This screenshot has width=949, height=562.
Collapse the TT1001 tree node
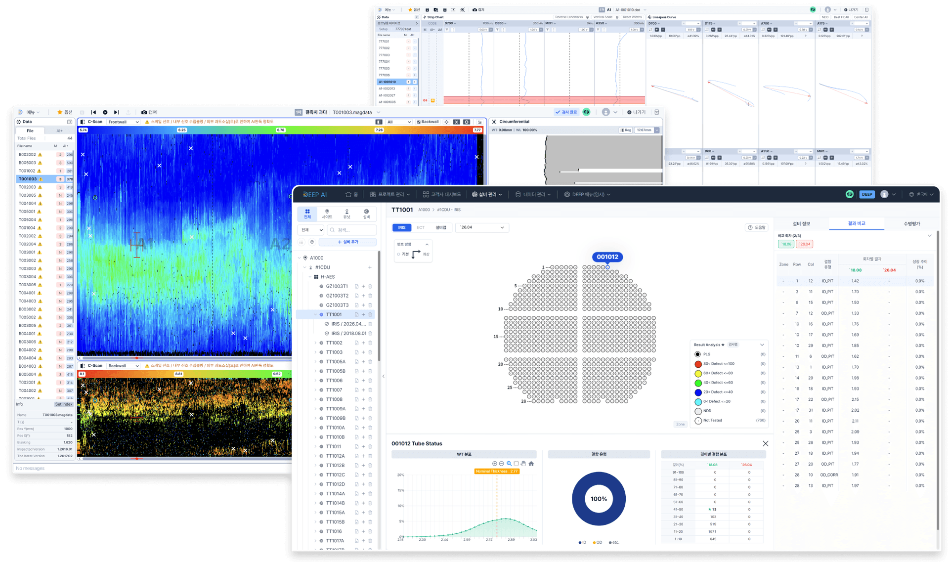[315, 314]
